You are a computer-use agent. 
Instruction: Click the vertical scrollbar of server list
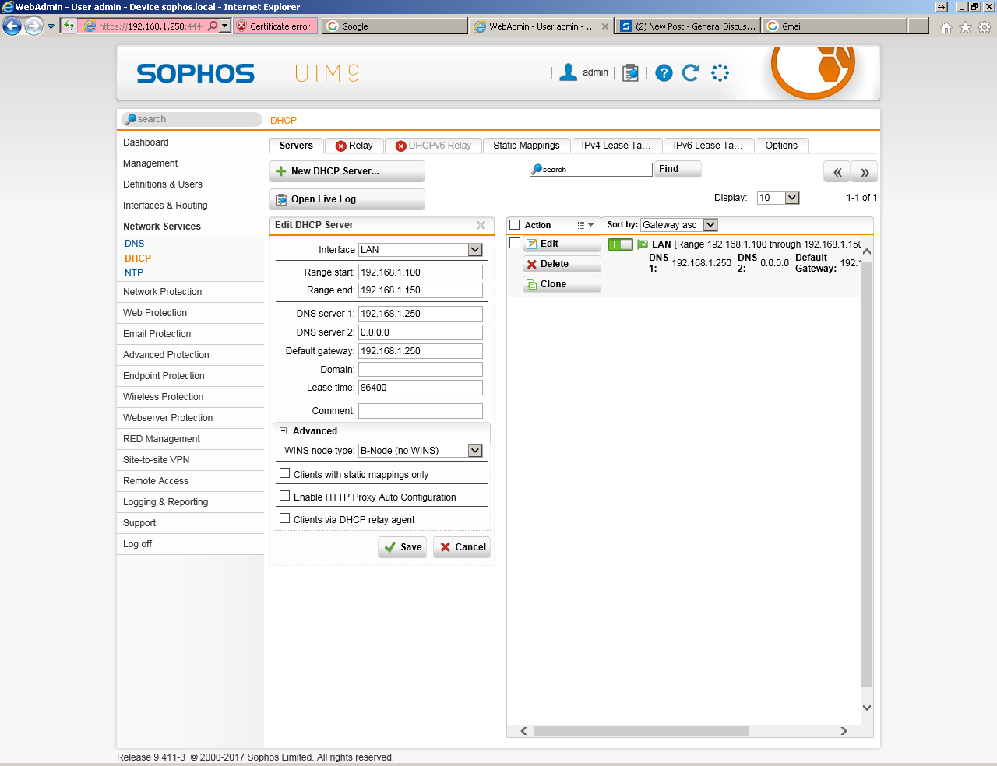(867, 475)
